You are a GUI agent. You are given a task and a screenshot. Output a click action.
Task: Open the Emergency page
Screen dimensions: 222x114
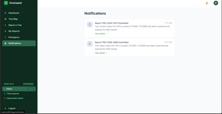coord(19,37)
